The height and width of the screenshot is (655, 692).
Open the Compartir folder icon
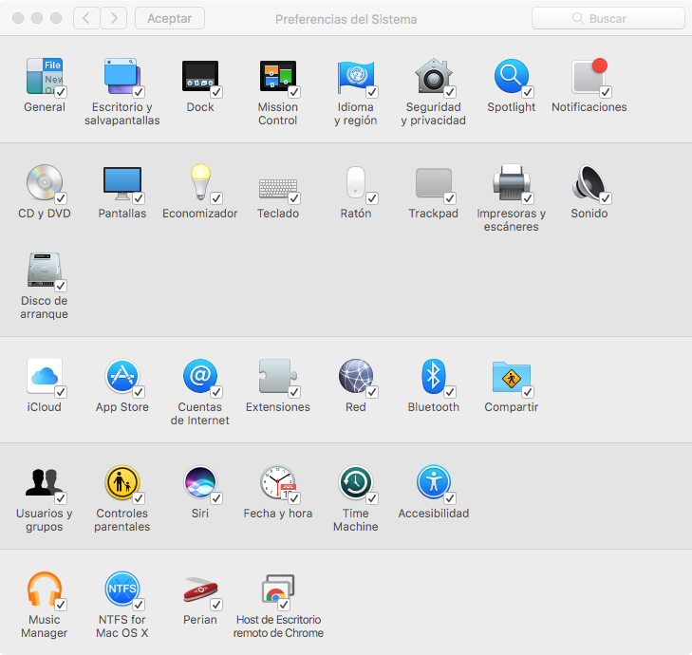coord(511,377)
